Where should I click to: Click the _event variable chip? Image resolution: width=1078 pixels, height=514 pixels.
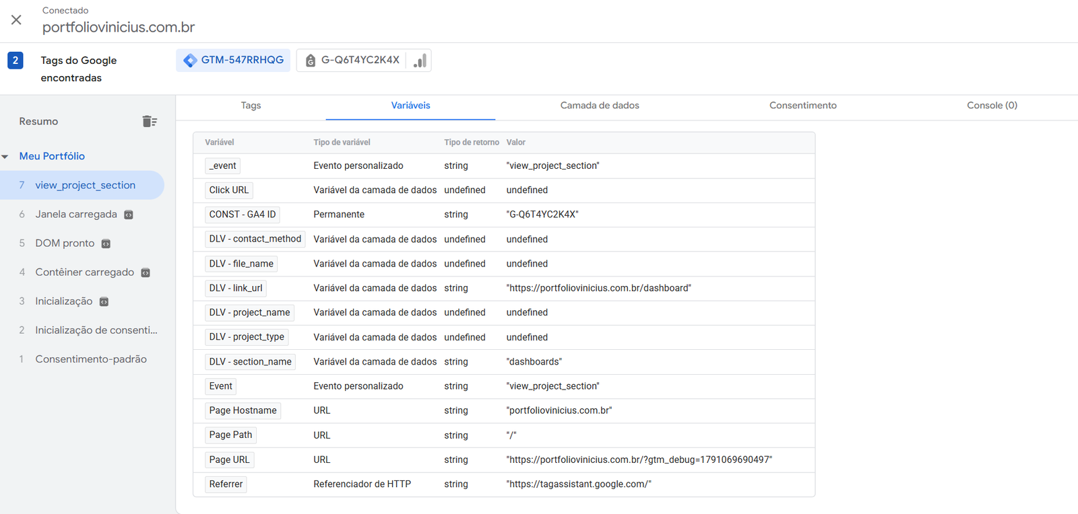pos(222,166)
